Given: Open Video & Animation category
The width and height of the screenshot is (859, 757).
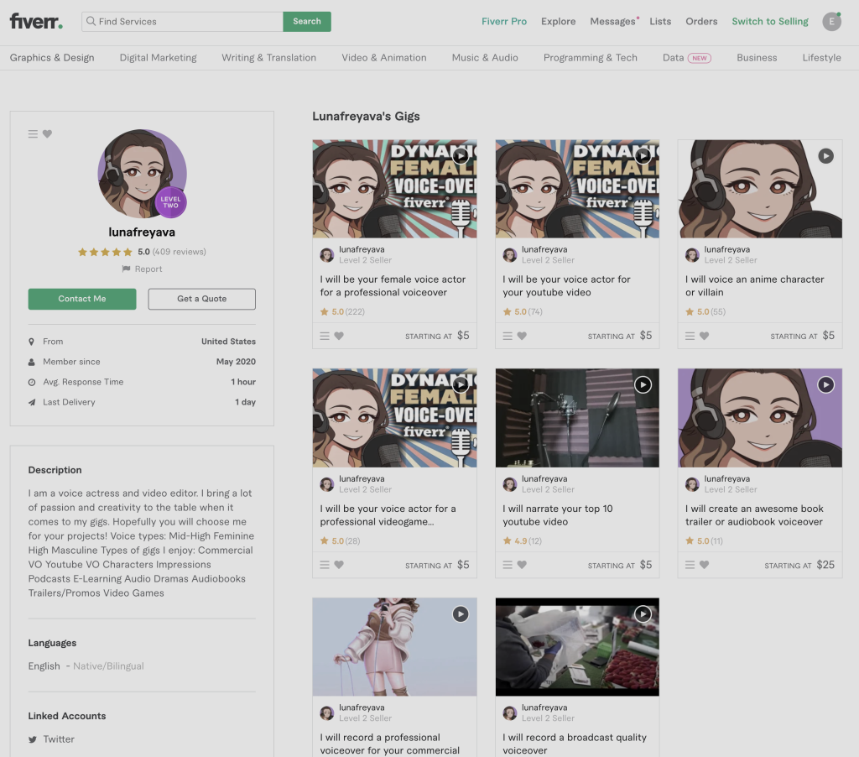Looking at the screenshot, I should click(x=384, y=58).
